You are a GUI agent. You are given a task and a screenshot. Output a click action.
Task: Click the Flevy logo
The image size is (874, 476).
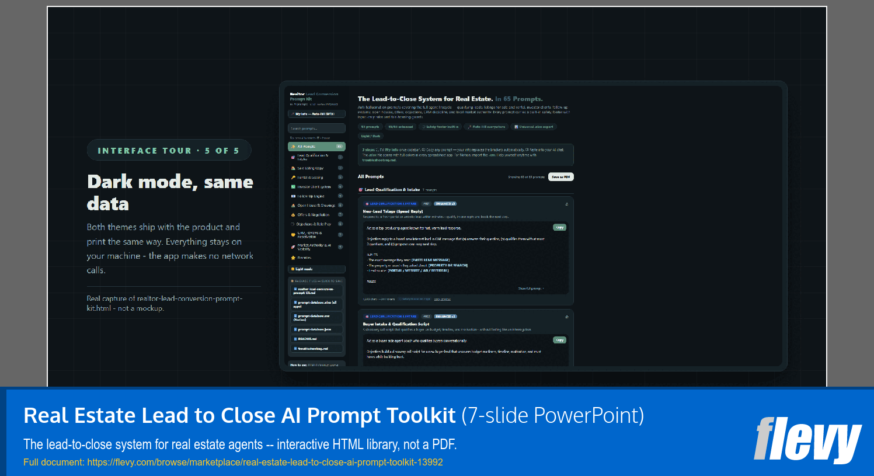click(x=807, y=439)
